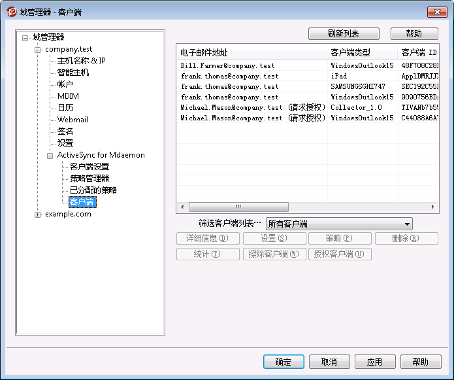This screenshot has width=454, height=380.
Task: Click the MDaemon app icon in title bar
Action: [12, 12]
